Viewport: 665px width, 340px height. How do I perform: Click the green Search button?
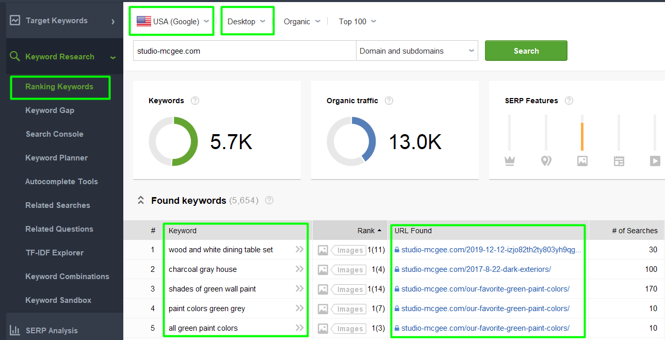tap(526, 51)
